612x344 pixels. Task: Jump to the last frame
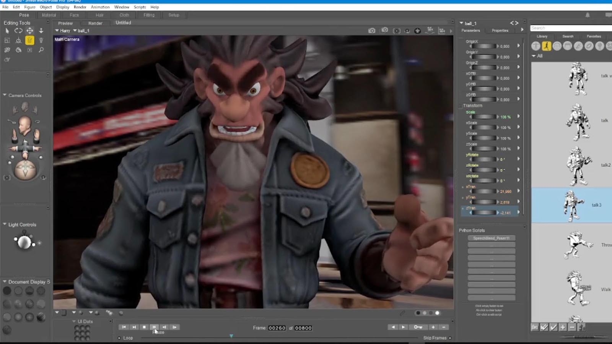(x=134, y=327)
